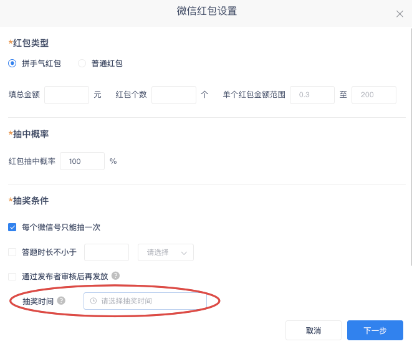Click help icon next to 抽奖时间

click(61, 300)
